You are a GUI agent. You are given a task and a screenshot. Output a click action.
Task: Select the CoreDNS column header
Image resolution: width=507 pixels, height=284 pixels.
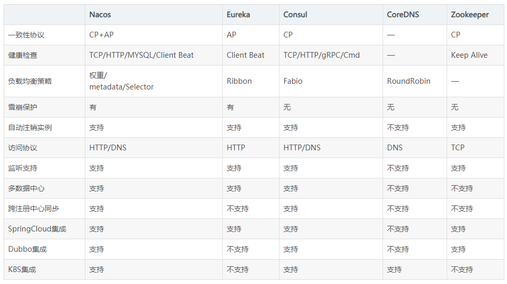403,15
